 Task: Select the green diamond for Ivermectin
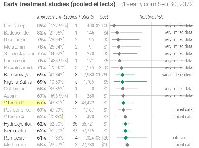tap(125, 131)
